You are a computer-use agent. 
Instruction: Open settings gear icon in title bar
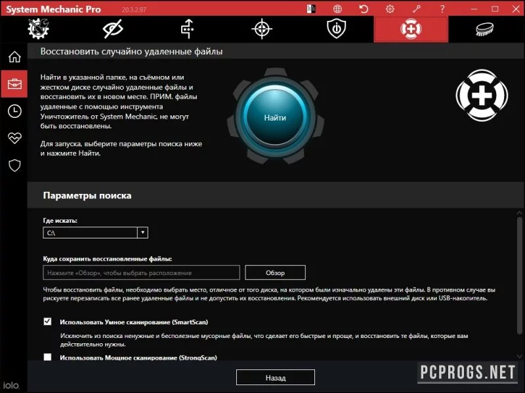click(390, 9)
